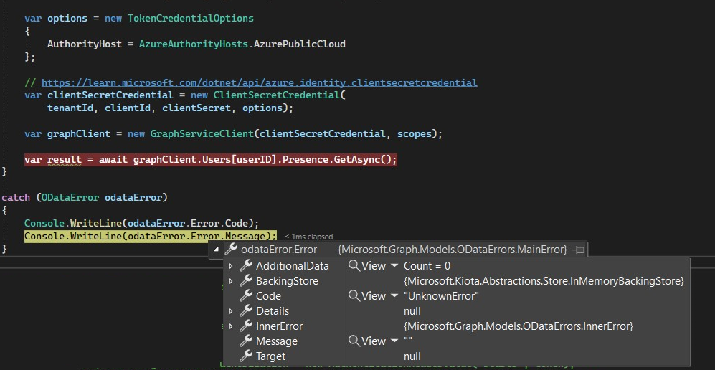Select the InMemoryBackingStore value text
This screenshot has height=370, width=715.
pos(544,281)
